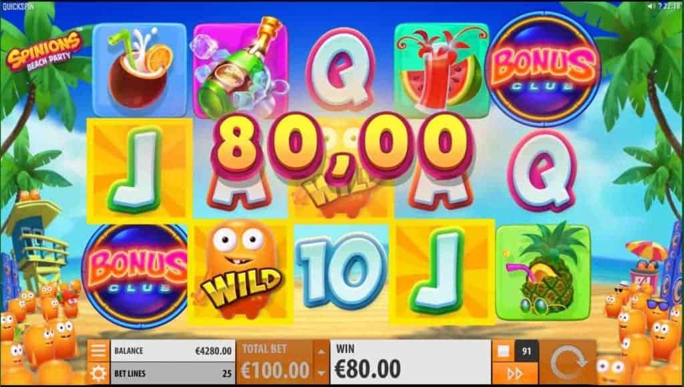Click the autoplay counter showing 91
This screenshot has height=387, width=684.
point(527,351)
